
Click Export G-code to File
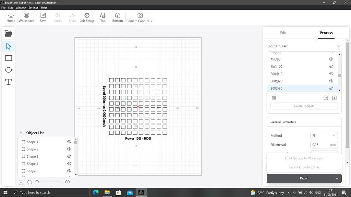tap(304, 167)
